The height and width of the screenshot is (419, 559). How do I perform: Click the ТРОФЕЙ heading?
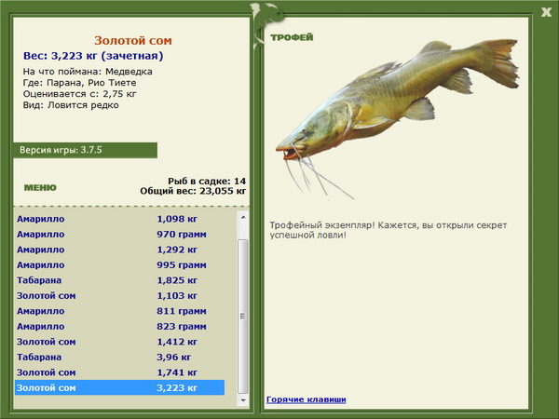pyautogui.click(x=292, y=37)
